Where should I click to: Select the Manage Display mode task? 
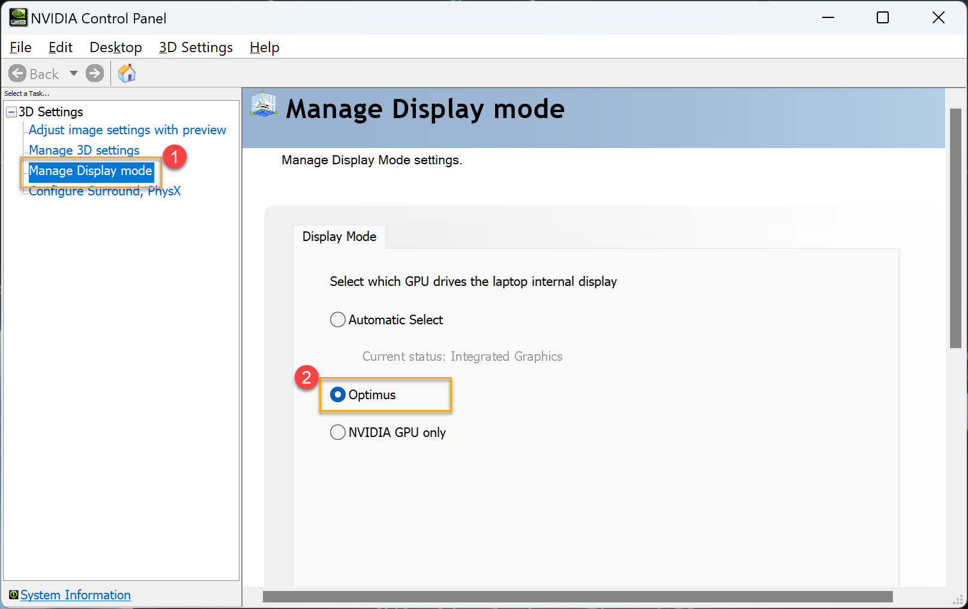[91, 171]
